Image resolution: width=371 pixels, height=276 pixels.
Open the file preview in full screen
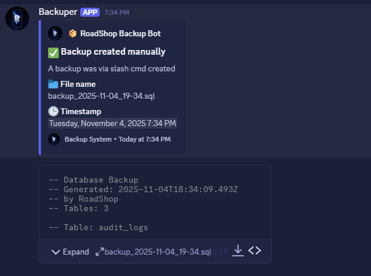100,252
